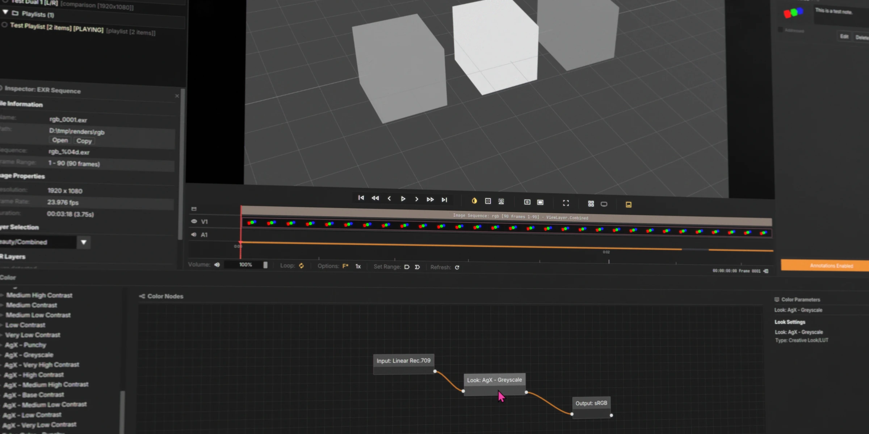Toggle the image thumbnail display icon
Viewport: 869px width, 434px height.
[x=629, y=204]
